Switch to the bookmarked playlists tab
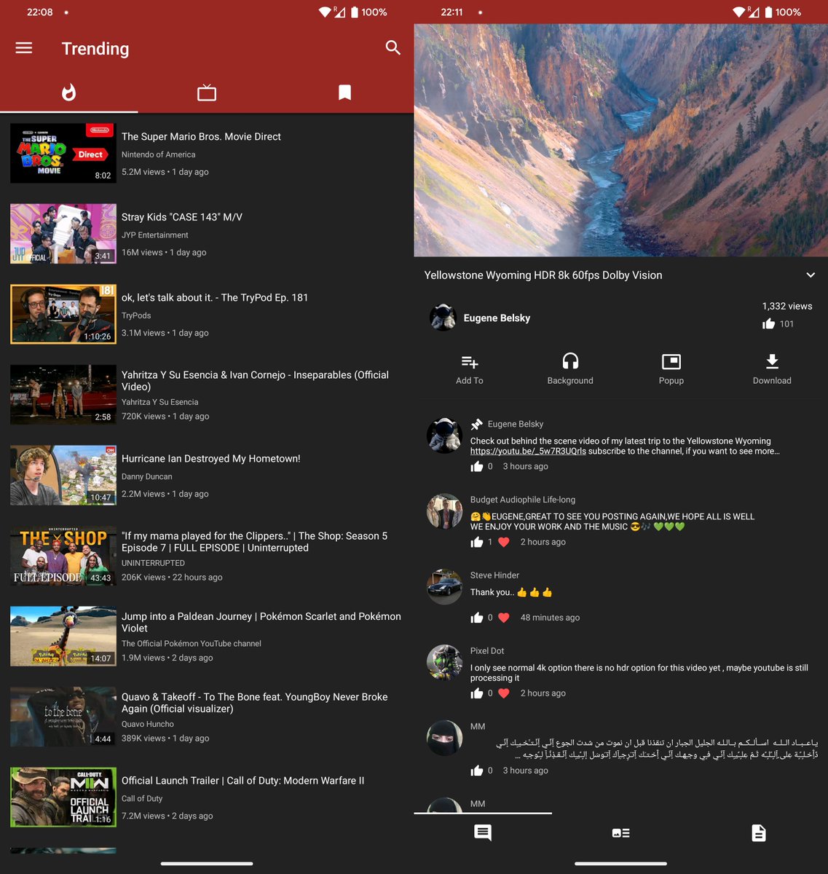828x874 pixels. [x=344, y=92]
